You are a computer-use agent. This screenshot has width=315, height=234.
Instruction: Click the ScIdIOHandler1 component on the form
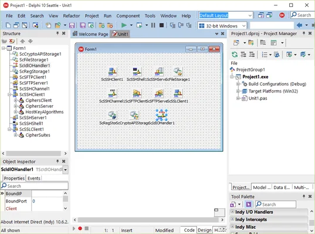161,115
